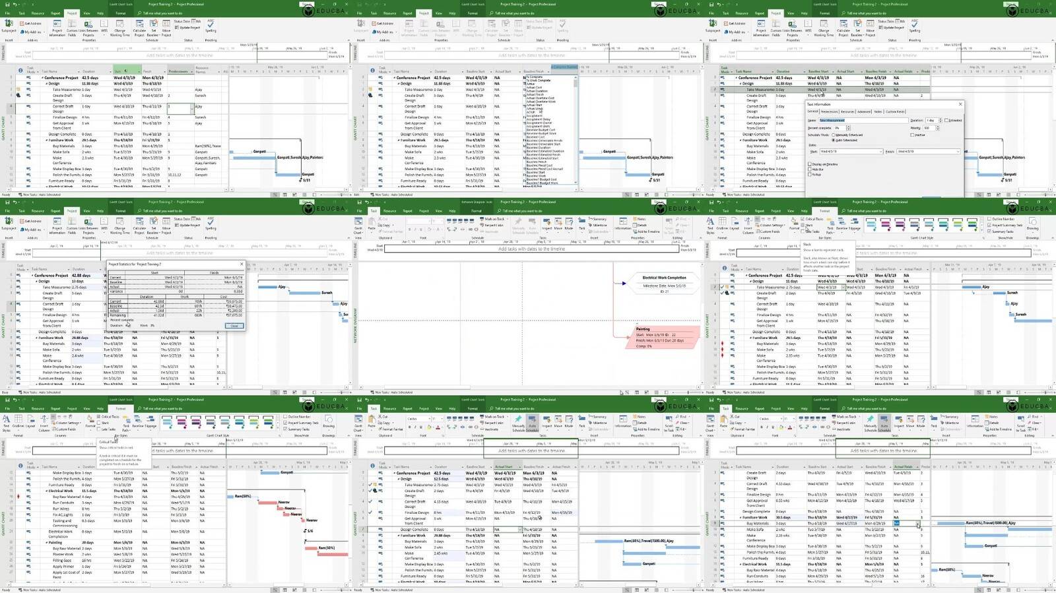The width and height of the screenshot is (1056, 593).
Task: Collapse Design summary task in first top-left screenshot
Action: [x=47, y=84]
